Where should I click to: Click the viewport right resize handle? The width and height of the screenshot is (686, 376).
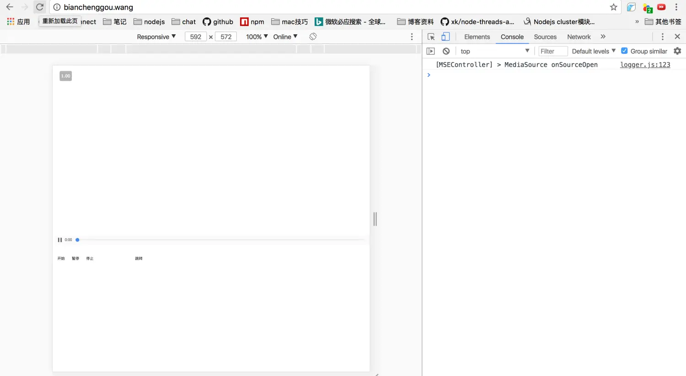375,219
